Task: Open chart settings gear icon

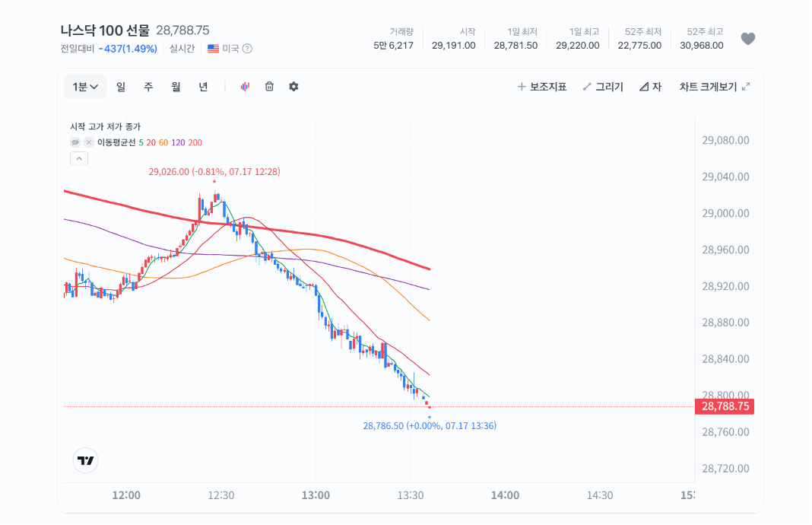Action: tap(293, 87)
